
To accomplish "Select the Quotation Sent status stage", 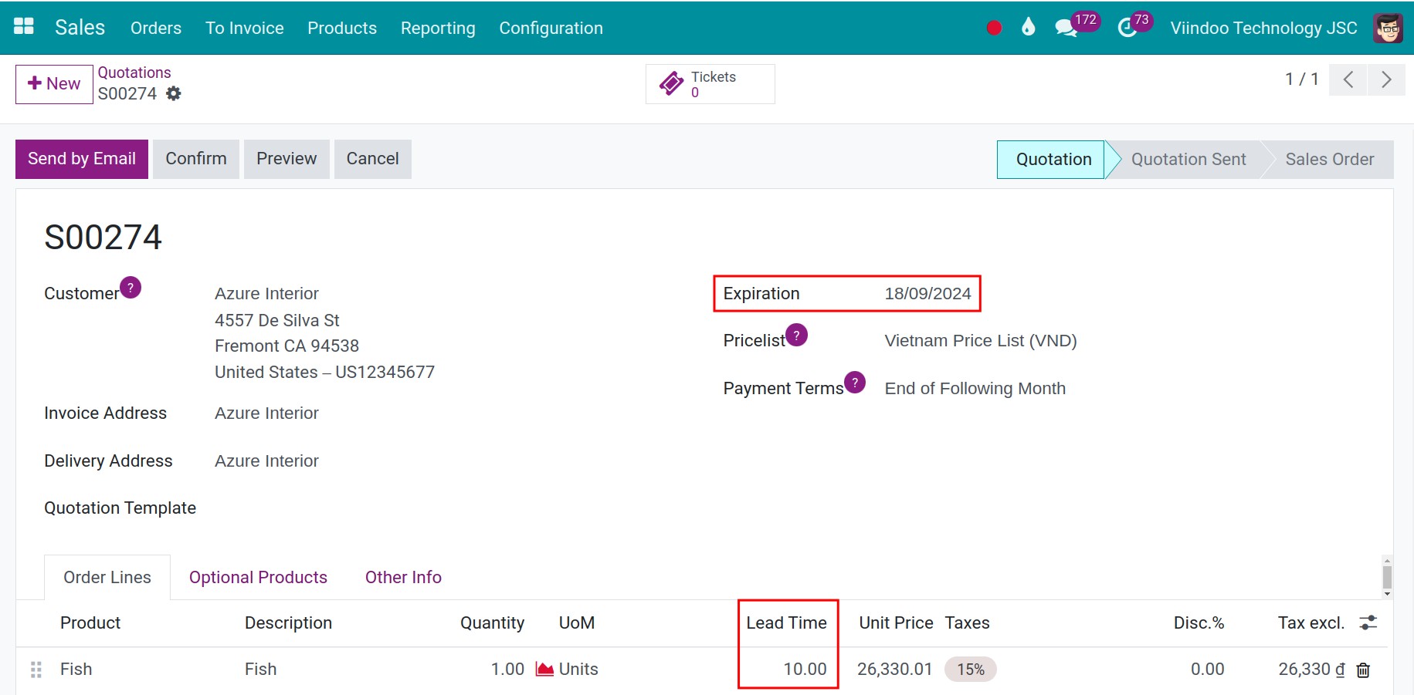I will pyautogui.click(x=1189, y=160).
